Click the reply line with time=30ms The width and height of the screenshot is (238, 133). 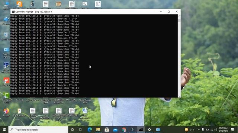point(45,66)
